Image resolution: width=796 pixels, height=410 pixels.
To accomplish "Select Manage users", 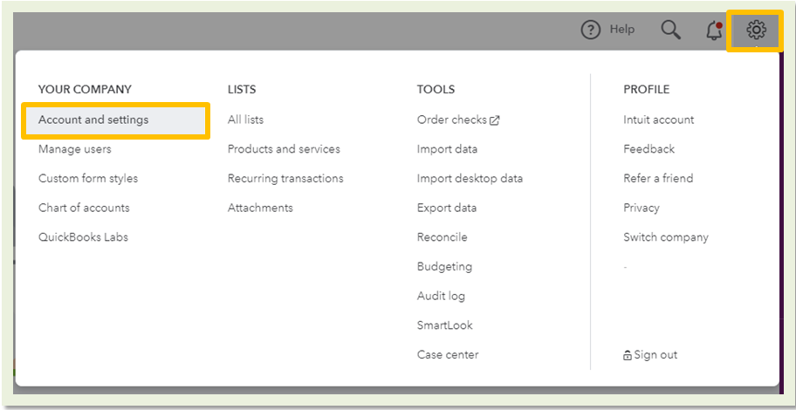I will 75,149.
